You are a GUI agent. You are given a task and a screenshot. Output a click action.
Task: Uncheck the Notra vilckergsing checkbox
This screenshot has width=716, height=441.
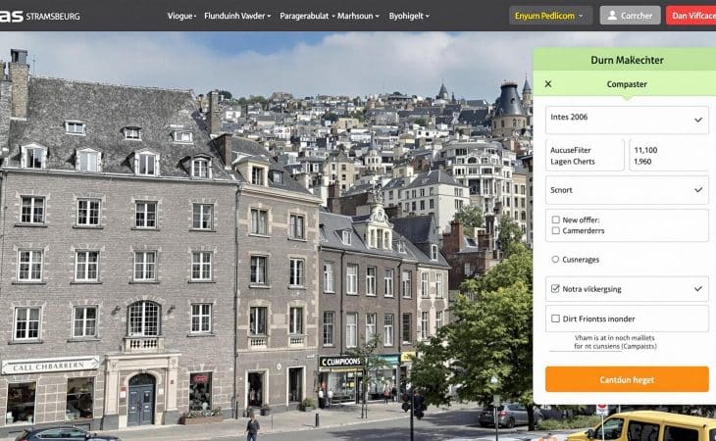click(555, 289)
